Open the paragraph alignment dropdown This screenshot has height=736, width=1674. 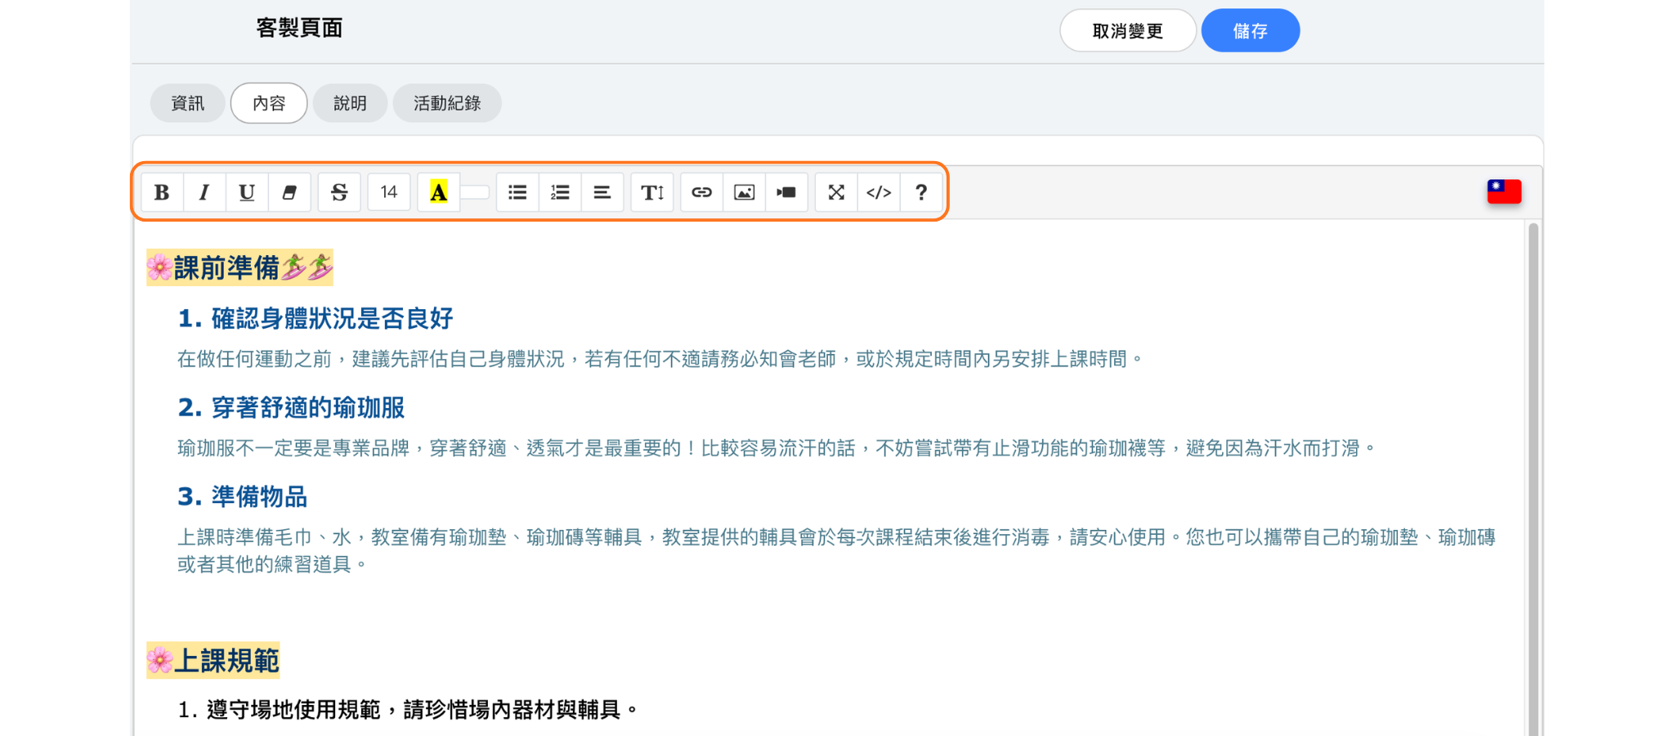[602, 192]
